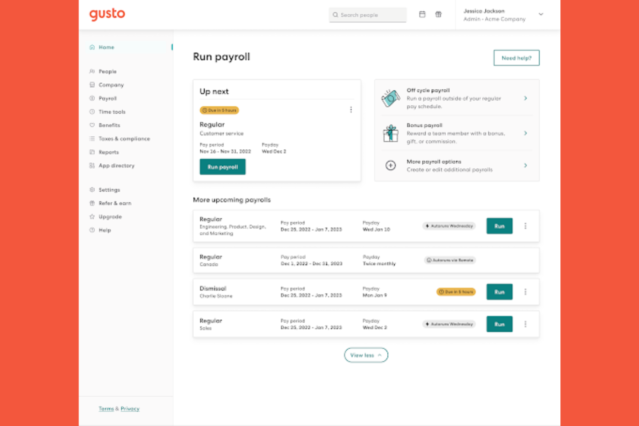Click Refer & earn in the sidebar

pyautogui.click(x=114, y=203)
